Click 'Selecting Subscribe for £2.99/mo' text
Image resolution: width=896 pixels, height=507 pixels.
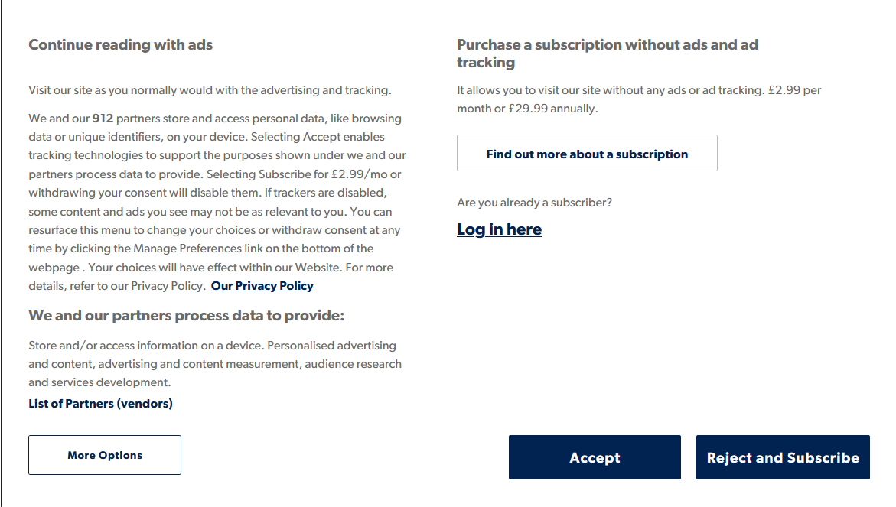coord(303,174)
